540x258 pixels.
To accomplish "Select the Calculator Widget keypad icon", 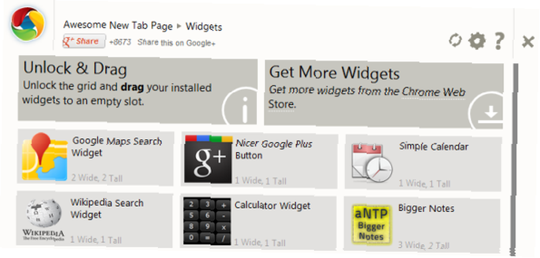I will [207, 221].
